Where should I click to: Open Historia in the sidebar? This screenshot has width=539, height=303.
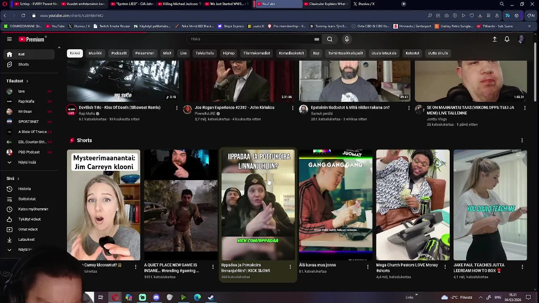tap(29, 189)
